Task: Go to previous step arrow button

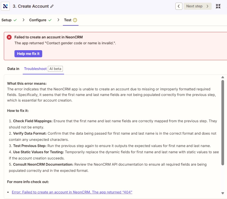Action: pyautogui.click(x=179, y=6)
